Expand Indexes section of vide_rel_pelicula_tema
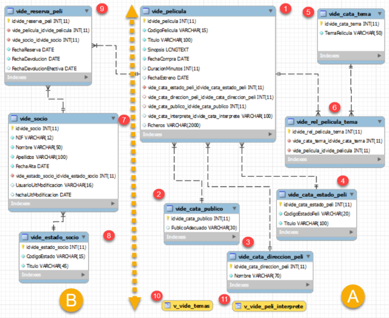 click(378, 159)
